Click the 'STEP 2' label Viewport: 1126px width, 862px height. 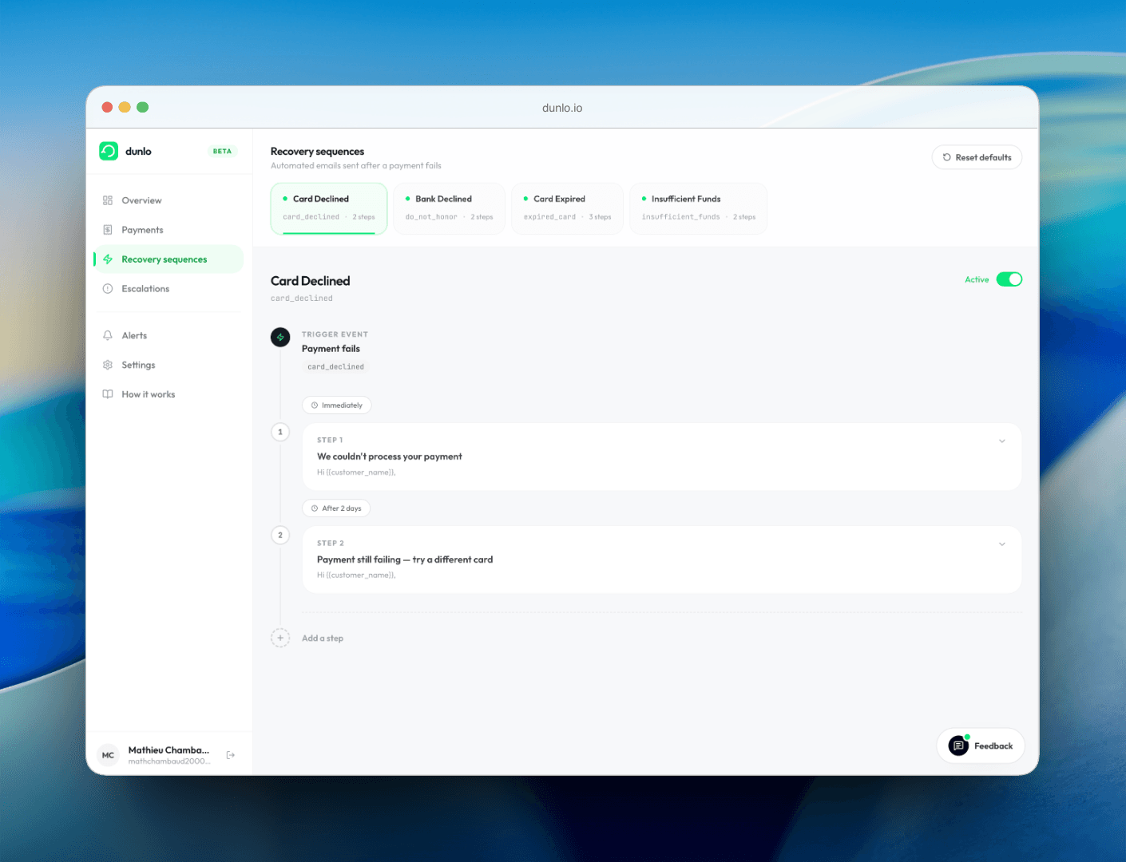331,544
